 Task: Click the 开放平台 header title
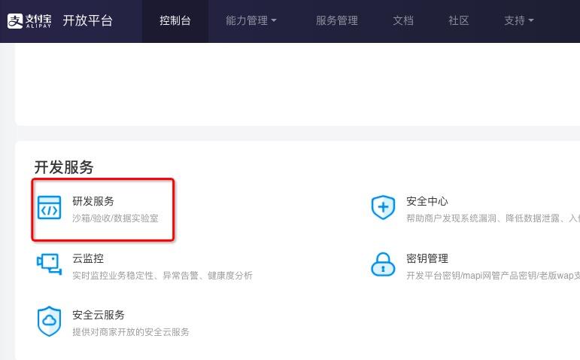pyautogui.click(x=88, y=20)
